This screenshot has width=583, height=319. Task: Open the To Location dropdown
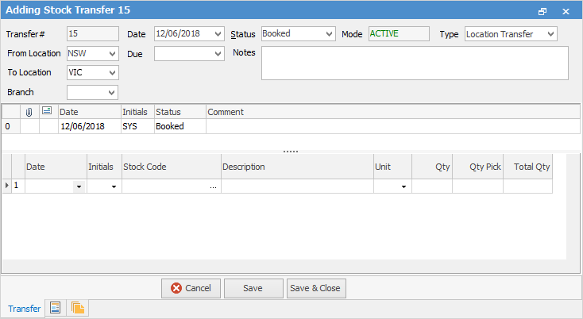point(111,72)
